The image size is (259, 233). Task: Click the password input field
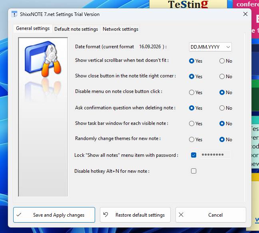[x=215, y=155]
